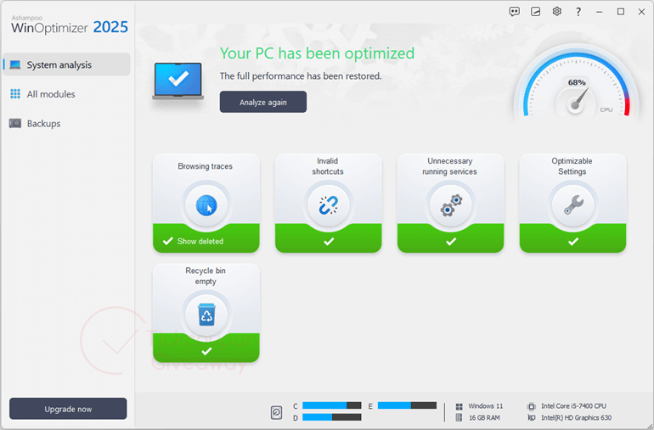654x430 pixels.
Task: Click the Browsing traces globe icon
Action: [206, 205]
